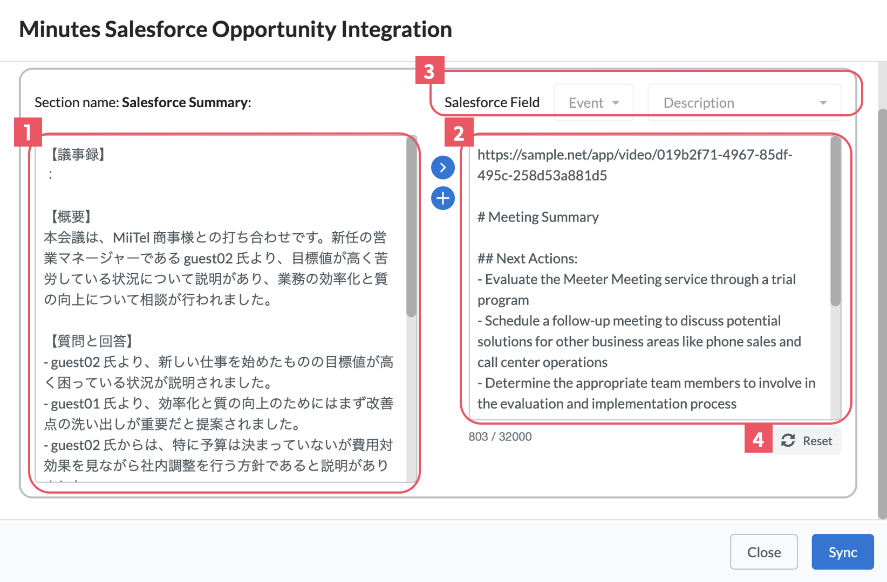887x582 pixels.
Task: Open the Description field dropdown
Action: [x=745, y=102]
